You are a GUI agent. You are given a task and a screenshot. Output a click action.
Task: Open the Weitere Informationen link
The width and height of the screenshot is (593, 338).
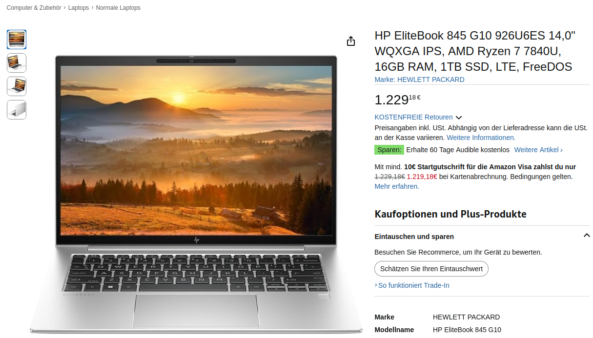(x=481, y=138)
